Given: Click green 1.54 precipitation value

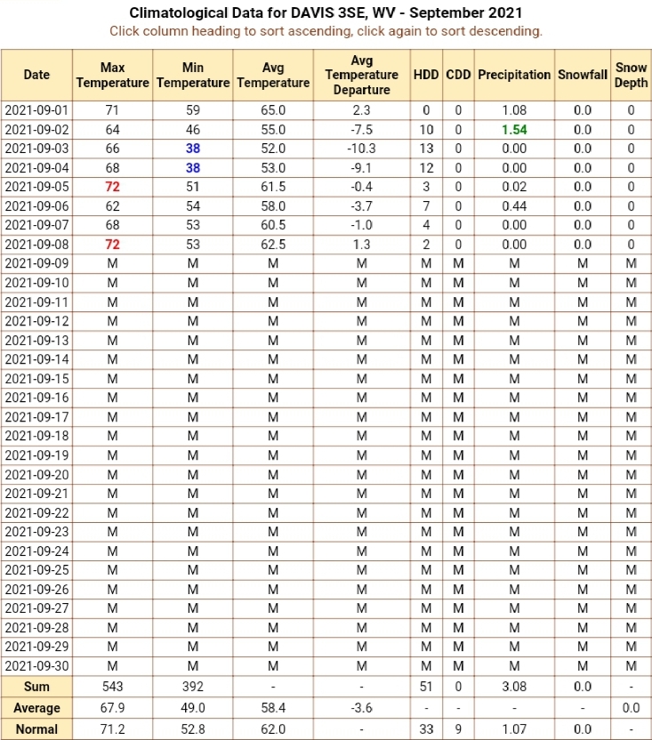Looking at the screenshot, I should point(514,130).
